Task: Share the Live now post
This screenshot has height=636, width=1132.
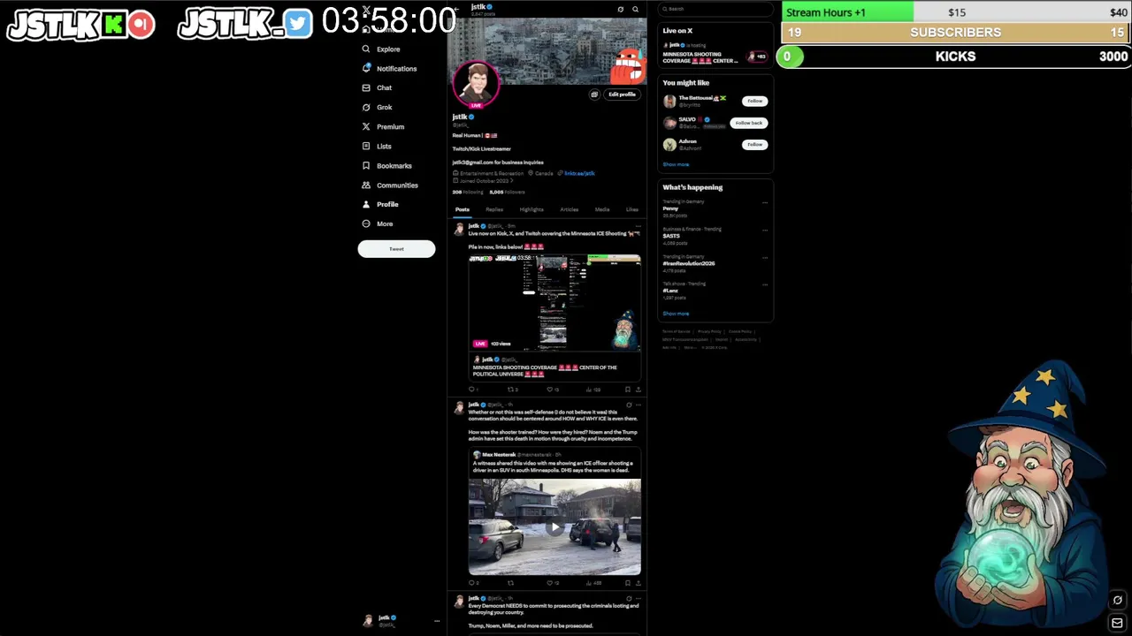Action: (x=638, y=390)
